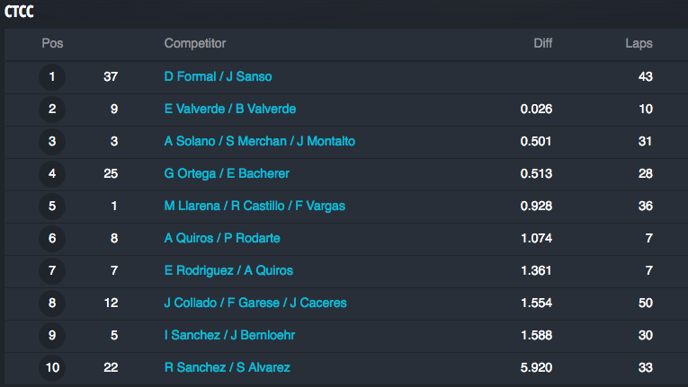Screen dimensions: 688x387
Task: Open the D Formal / J Sanso competitor link
Action: (x=218, y=76)
